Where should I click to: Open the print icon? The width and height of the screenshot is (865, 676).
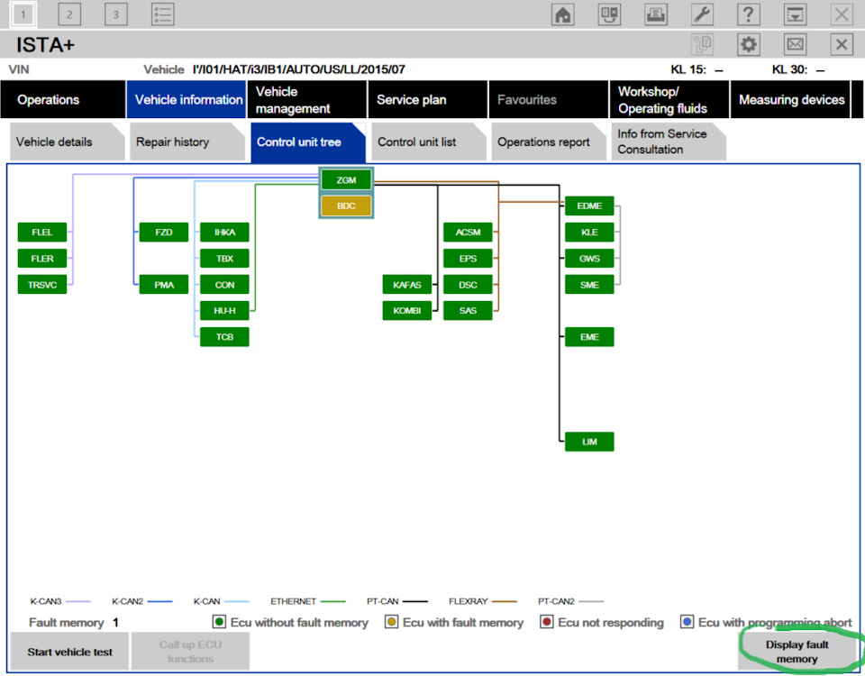pyautogui.click(x=655, y=14)
